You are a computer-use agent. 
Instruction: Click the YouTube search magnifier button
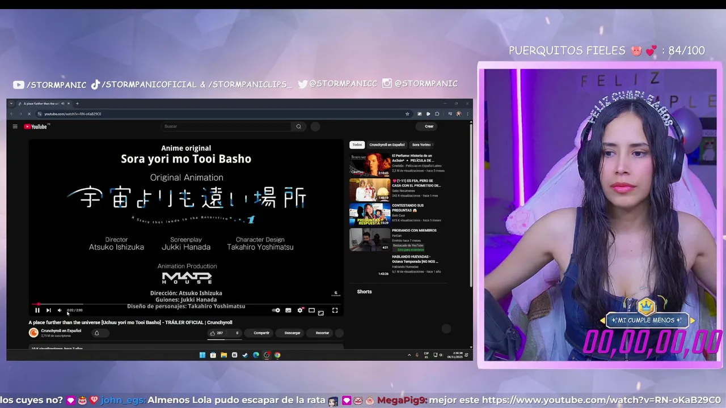(299, 126)
